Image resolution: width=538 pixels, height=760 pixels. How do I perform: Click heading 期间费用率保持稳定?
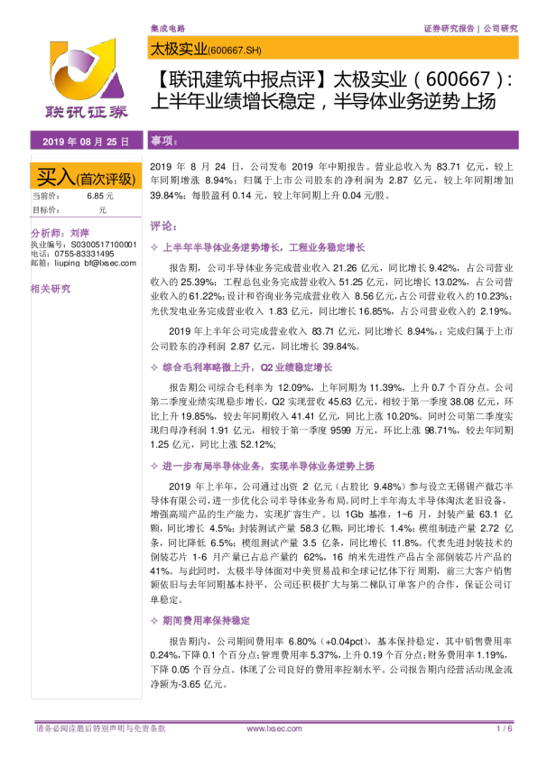click(x=206, y=620)
